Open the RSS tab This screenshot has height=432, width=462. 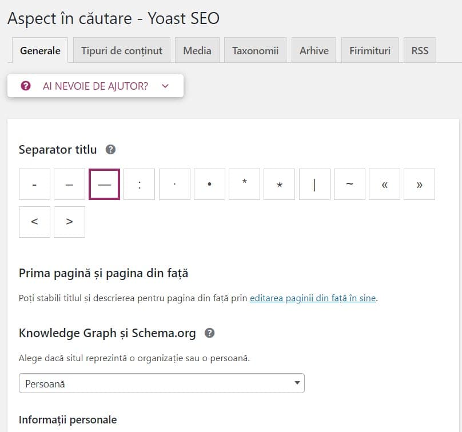click(420, 50)
